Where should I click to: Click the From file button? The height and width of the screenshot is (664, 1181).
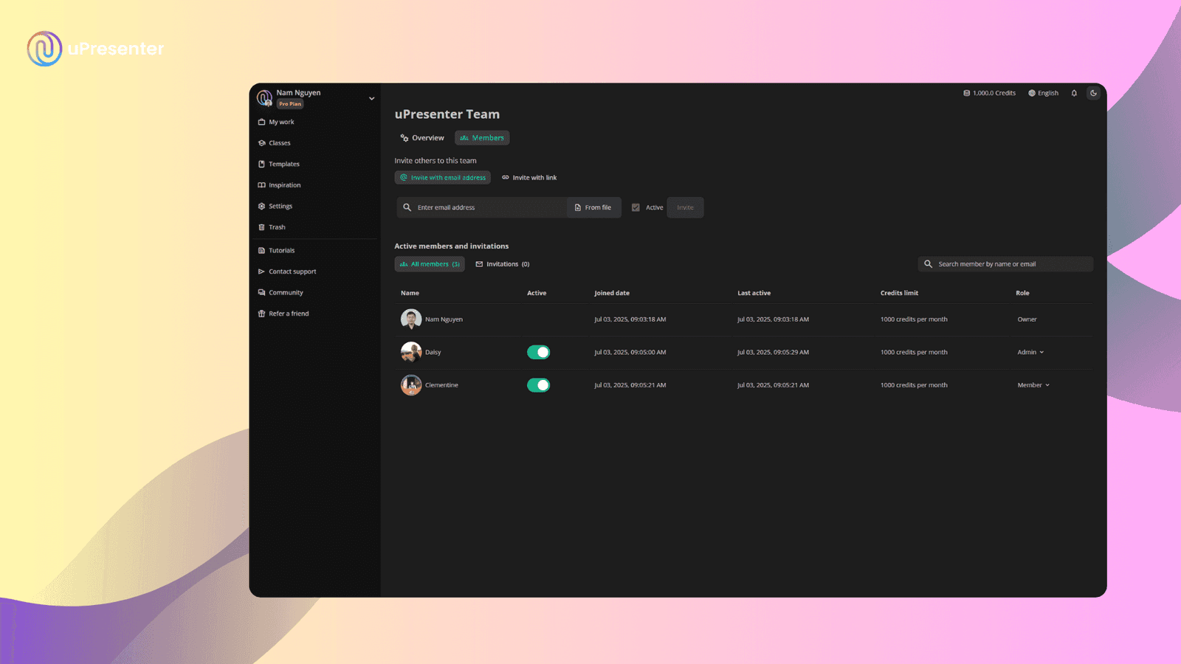click(x=593, y=207)
